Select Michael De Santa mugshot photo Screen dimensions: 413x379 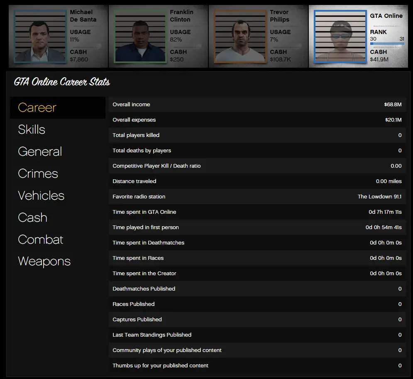click(40, 37)
